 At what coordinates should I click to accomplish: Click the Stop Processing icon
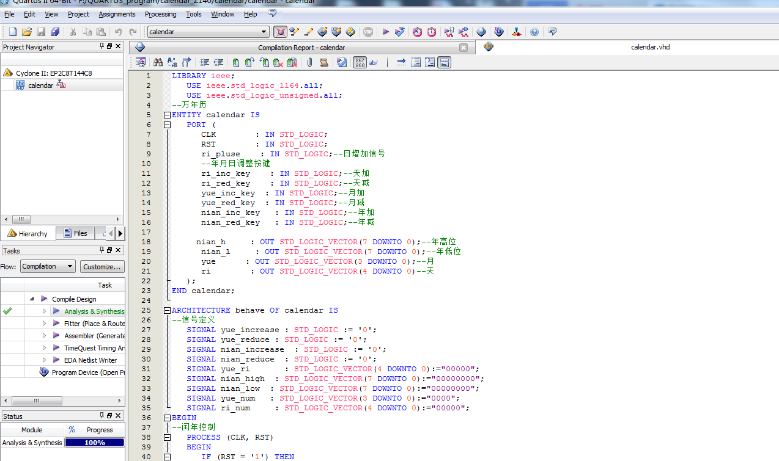coord(368,32)
